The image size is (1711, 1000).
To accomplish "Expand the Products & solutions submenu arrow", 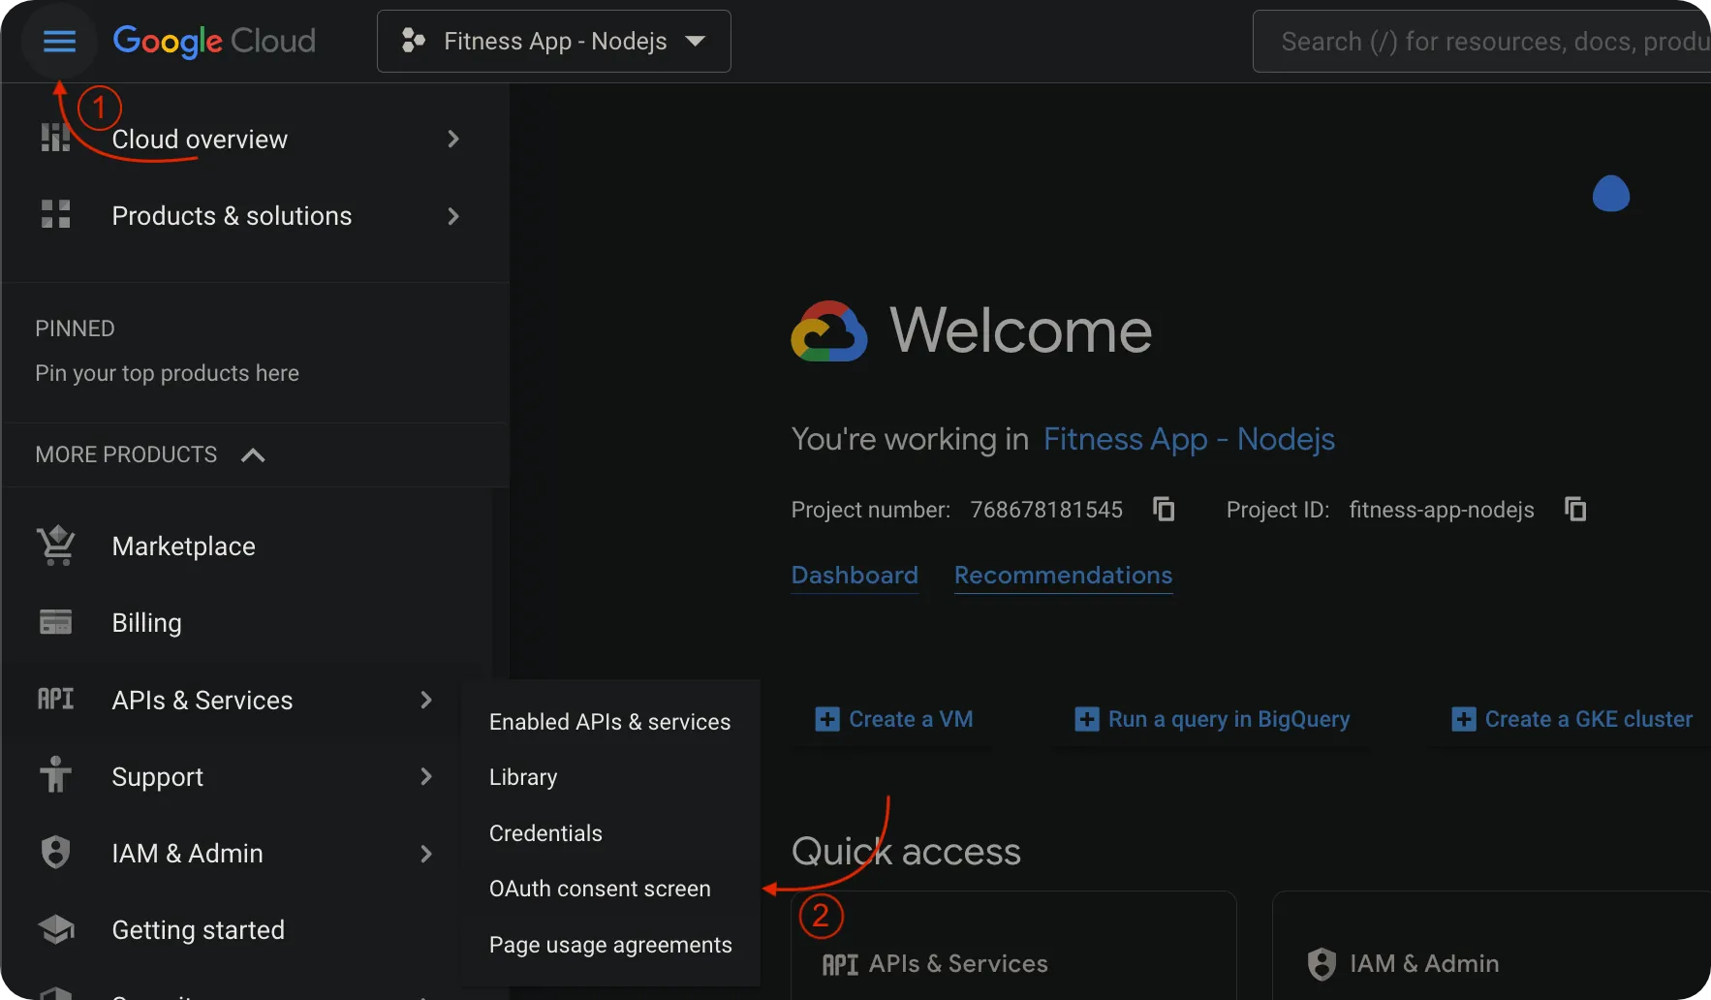I will click(452, 216).
